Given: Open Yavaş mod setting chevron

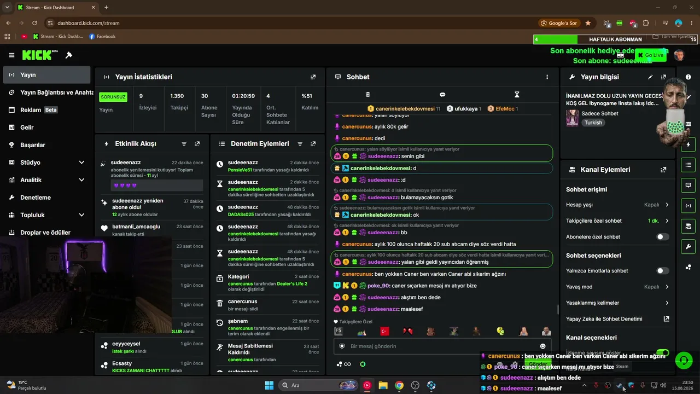Looking at the screenshot, I should (667, 287).
